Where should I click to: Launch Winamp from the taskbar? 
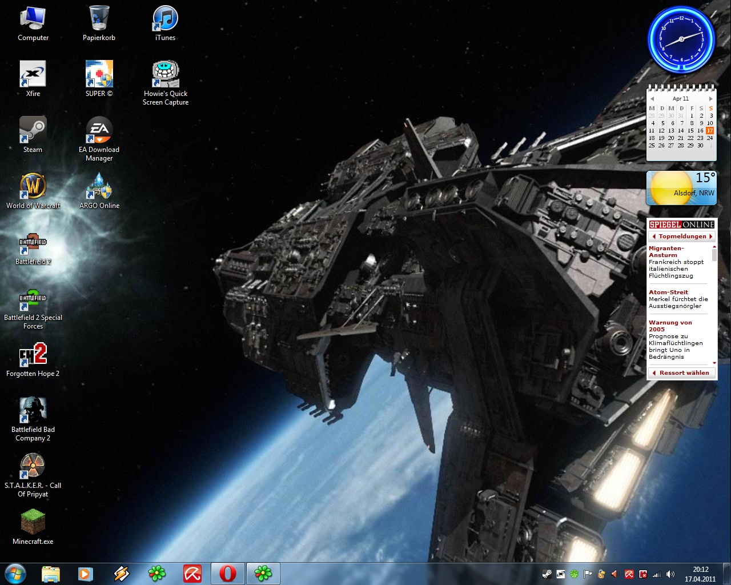(x=121, y=574)
